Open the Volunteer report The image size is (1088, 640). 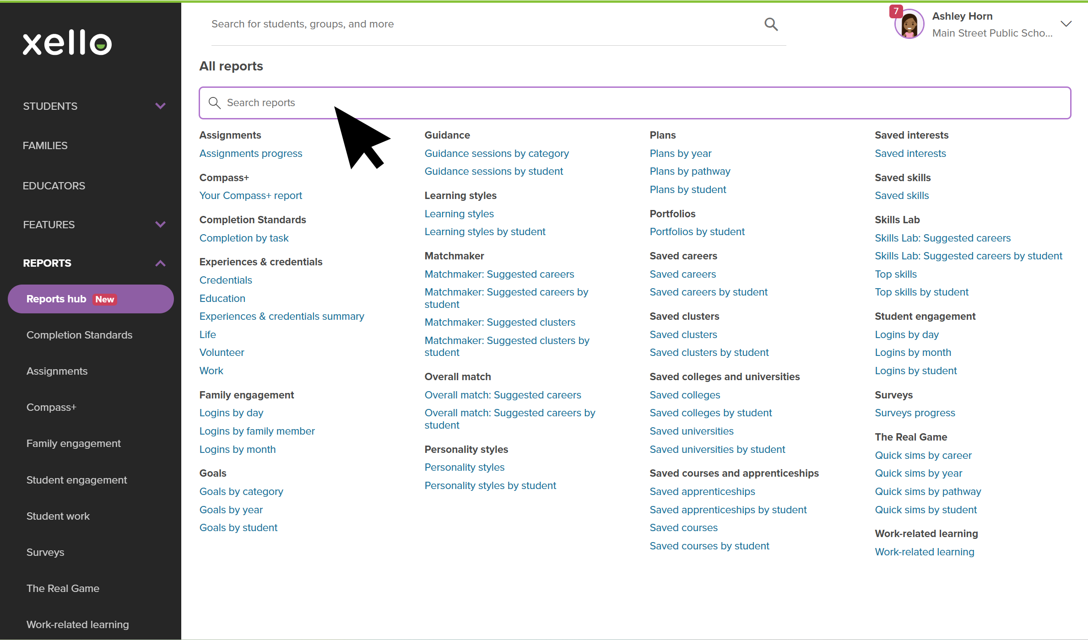[222, 353]
